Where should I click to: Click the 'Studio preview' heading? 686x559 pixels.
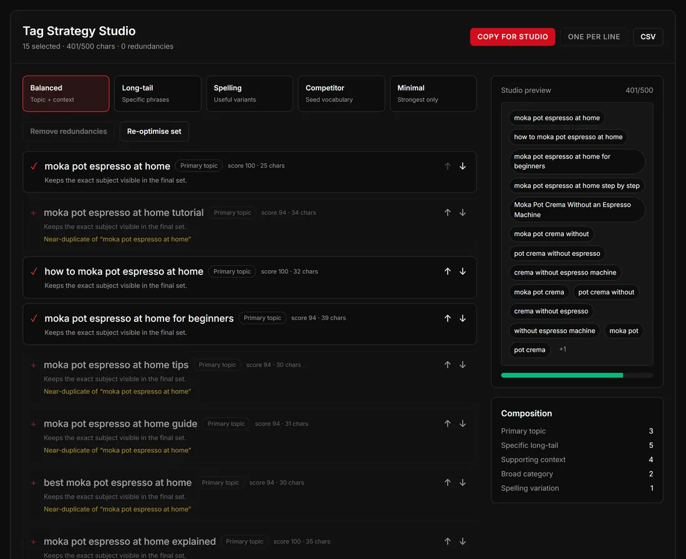[526, 90]
